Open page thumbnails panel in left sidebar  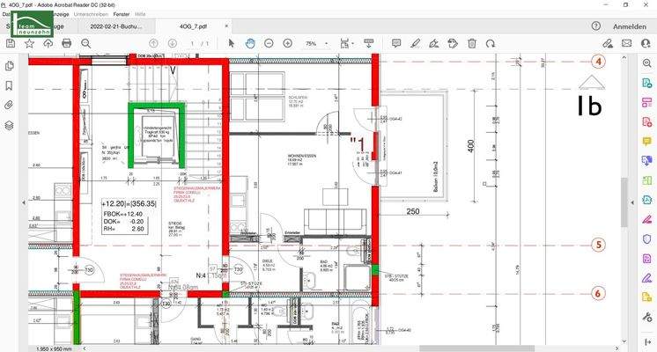[x=10, y=66]
